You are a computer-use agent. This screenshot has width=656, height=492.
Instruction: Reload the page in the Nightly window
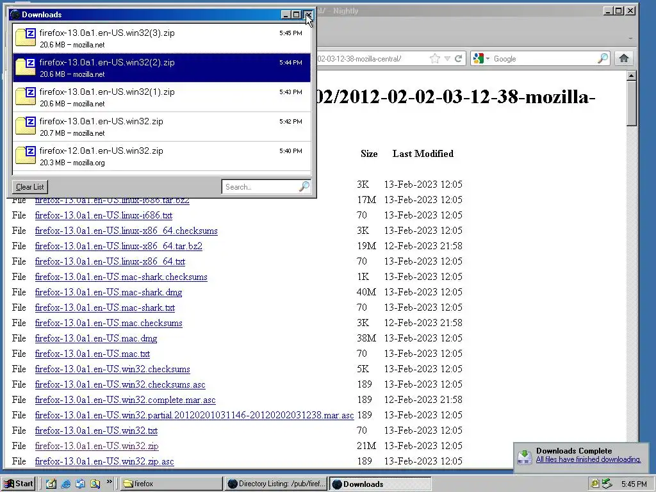tap(459, 58)
